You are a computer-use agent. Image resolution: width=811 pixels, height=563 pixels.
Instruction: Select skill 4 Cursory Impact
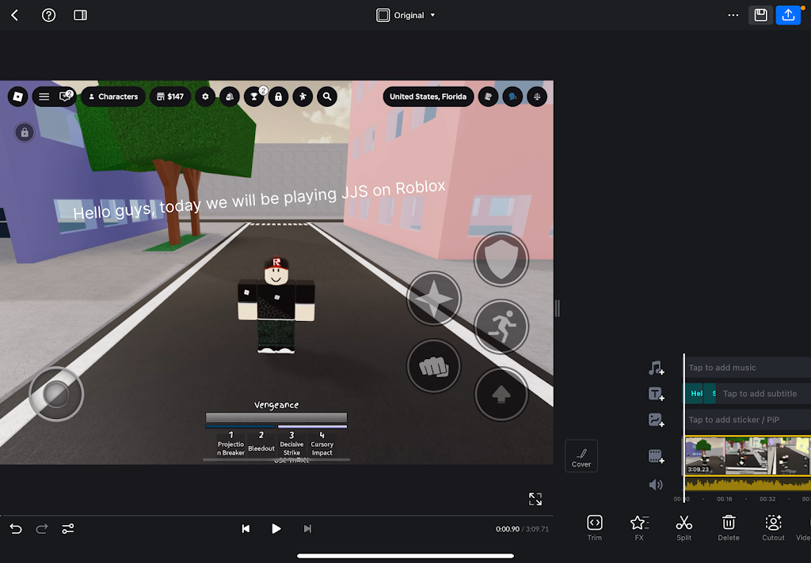[322, 444]
